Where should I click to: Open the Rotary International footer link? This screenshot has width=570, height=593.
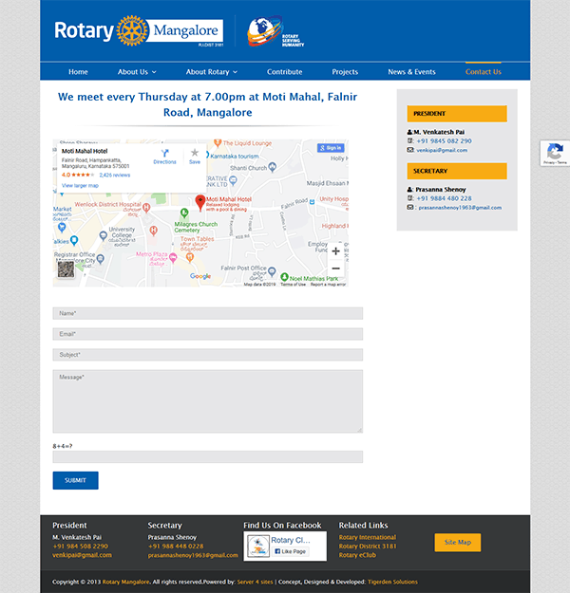pos(368,537)
